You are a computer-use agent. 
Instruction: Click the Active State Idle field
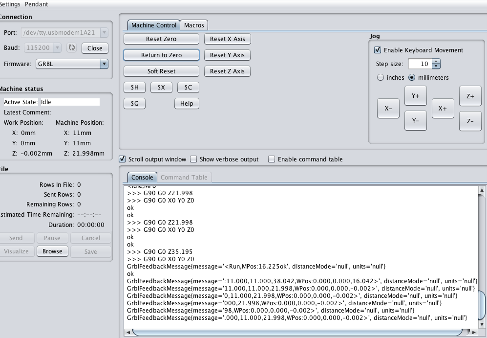click(x=70, y=102)
